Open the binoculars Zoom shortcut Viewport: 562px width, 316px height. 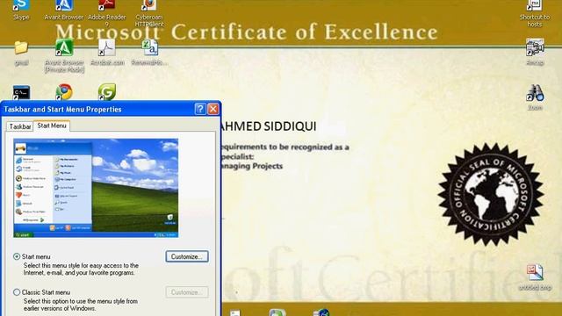pos(535,97)
